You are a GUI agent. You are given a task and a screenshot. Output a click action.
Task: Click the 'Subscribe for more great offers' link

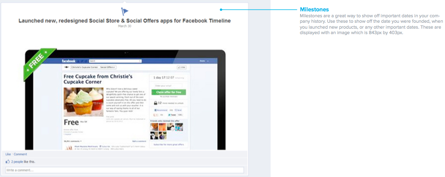(x=169, y=144)
